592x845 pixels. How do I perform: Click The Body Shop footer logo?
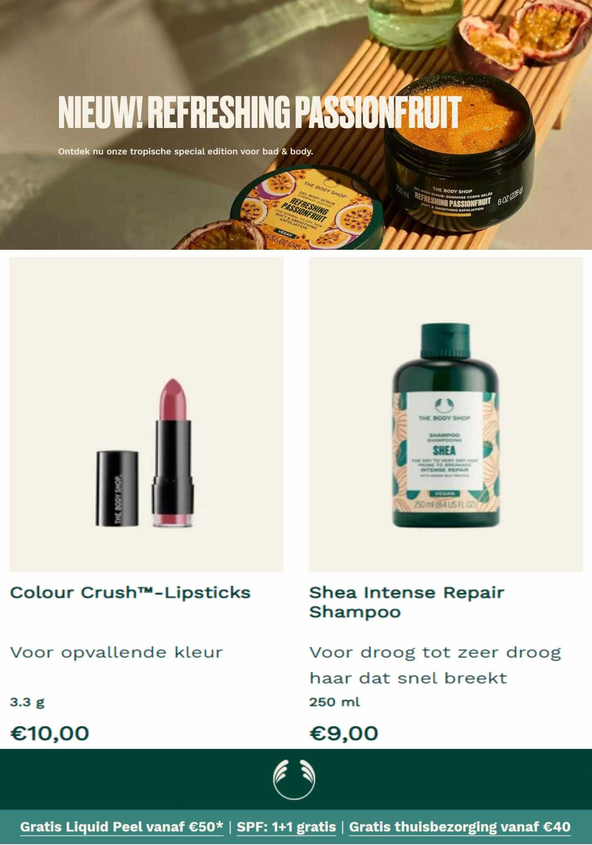click(x=294, y=779)
